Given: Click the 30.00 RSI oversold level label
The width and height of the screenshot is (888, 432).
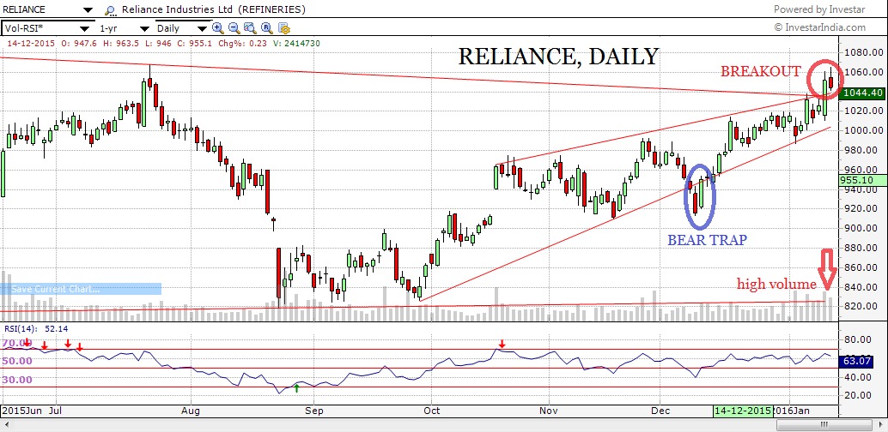Looking at the screenshot, I should pos(16,380).
